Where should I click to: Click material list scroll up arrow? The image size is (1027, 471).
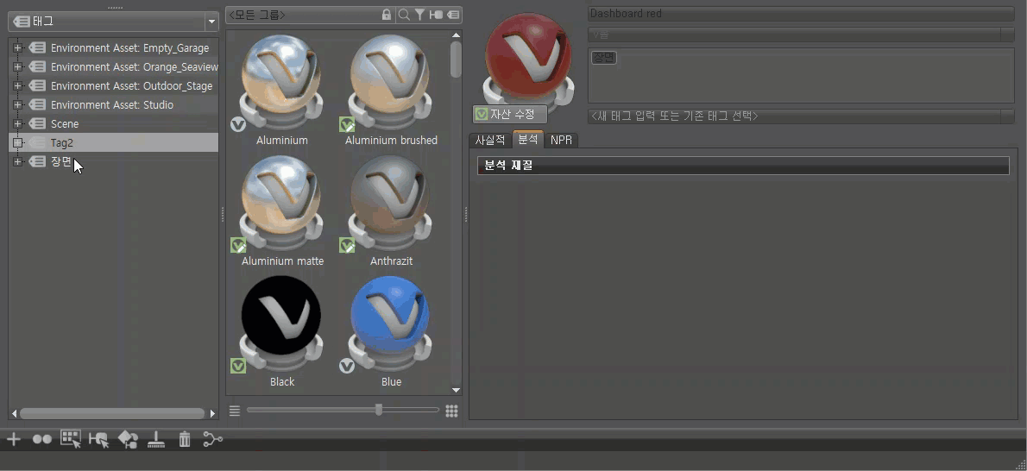click(x=456, y=35)
